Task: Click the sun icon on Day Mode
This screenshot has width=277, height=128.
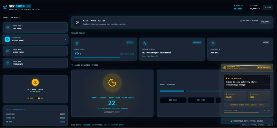Action: pyautogui.click(x=8, y=27)
